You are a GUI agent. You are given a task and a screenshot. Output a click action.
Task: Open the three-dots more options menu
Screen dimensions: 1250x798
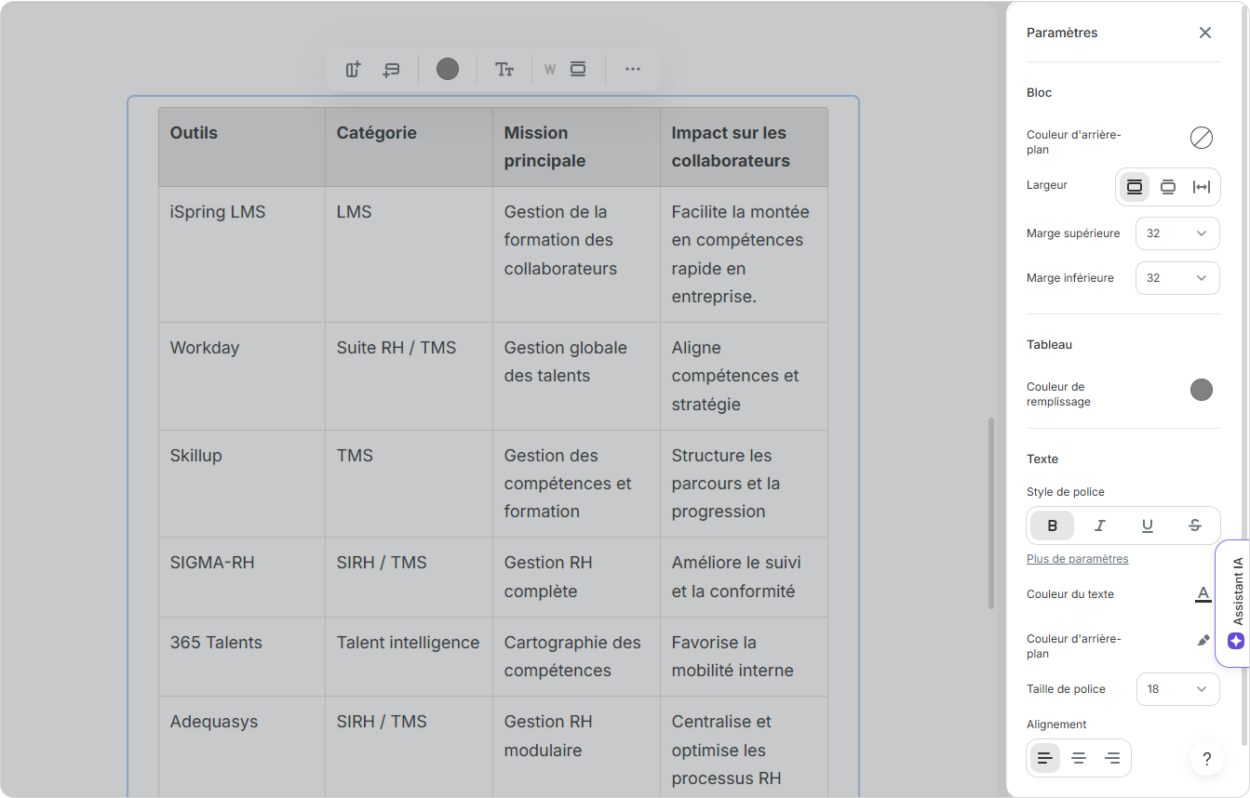pos(633,70)
